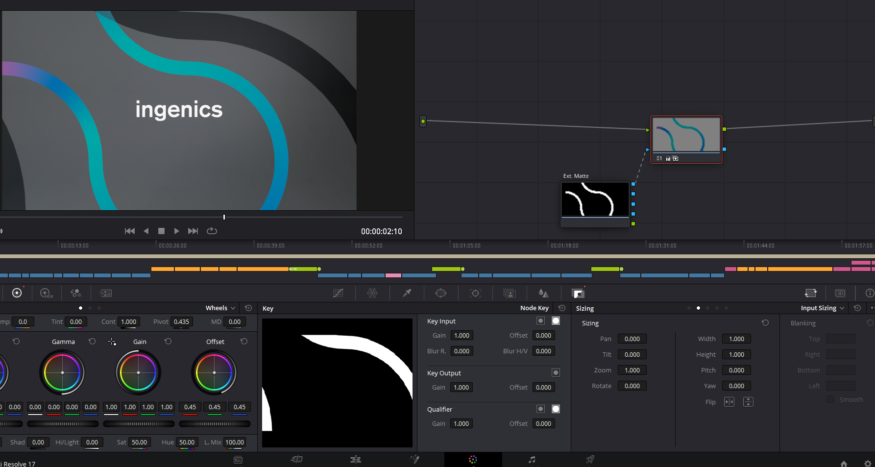Image resolution: width=875 pixels, height=467 pixels.
Task: Open the Magic Mask palette
Action: (x=510, y=293)
